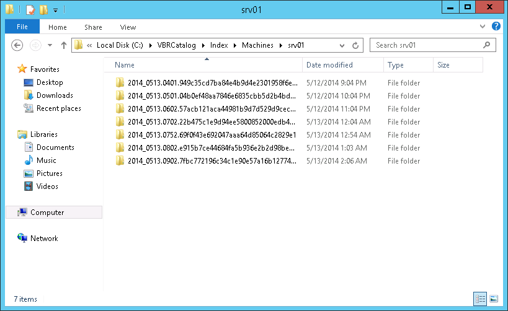Select Computer in the navigation pane

[54, 212]
